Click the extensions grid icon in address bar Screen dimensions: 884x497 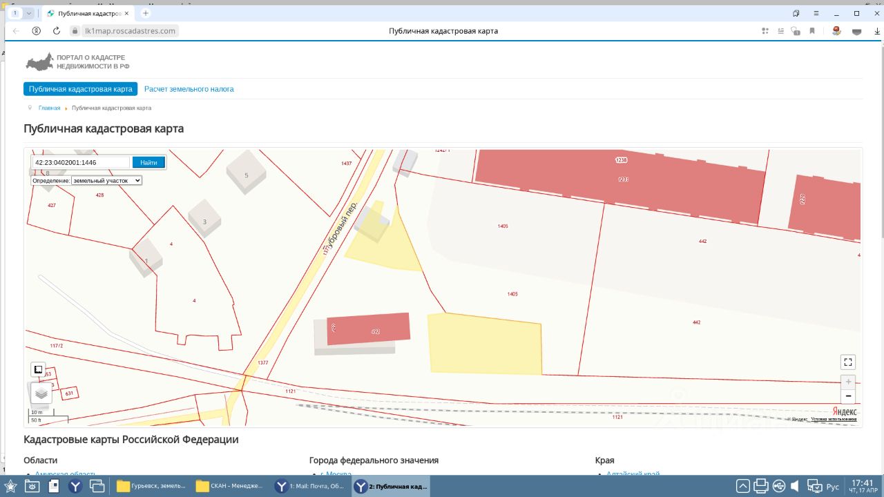click(x=765, y=31)
